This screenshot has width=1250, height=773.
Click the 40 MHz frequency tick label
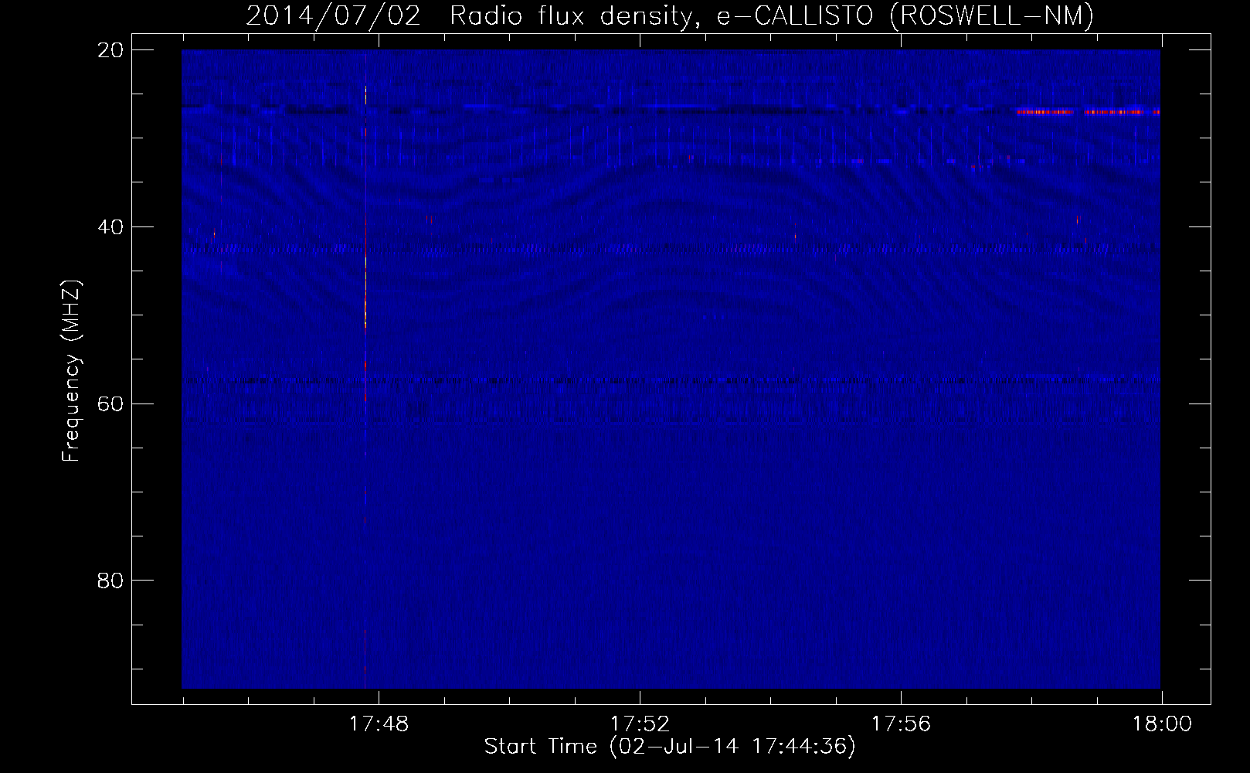[110, 227]
